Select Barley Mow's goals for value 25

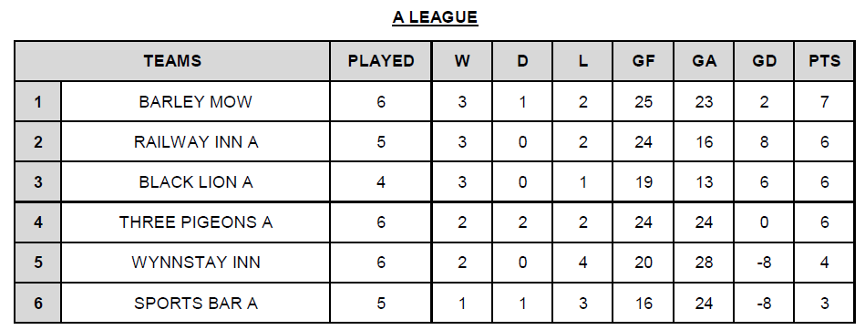coord(644,102)
